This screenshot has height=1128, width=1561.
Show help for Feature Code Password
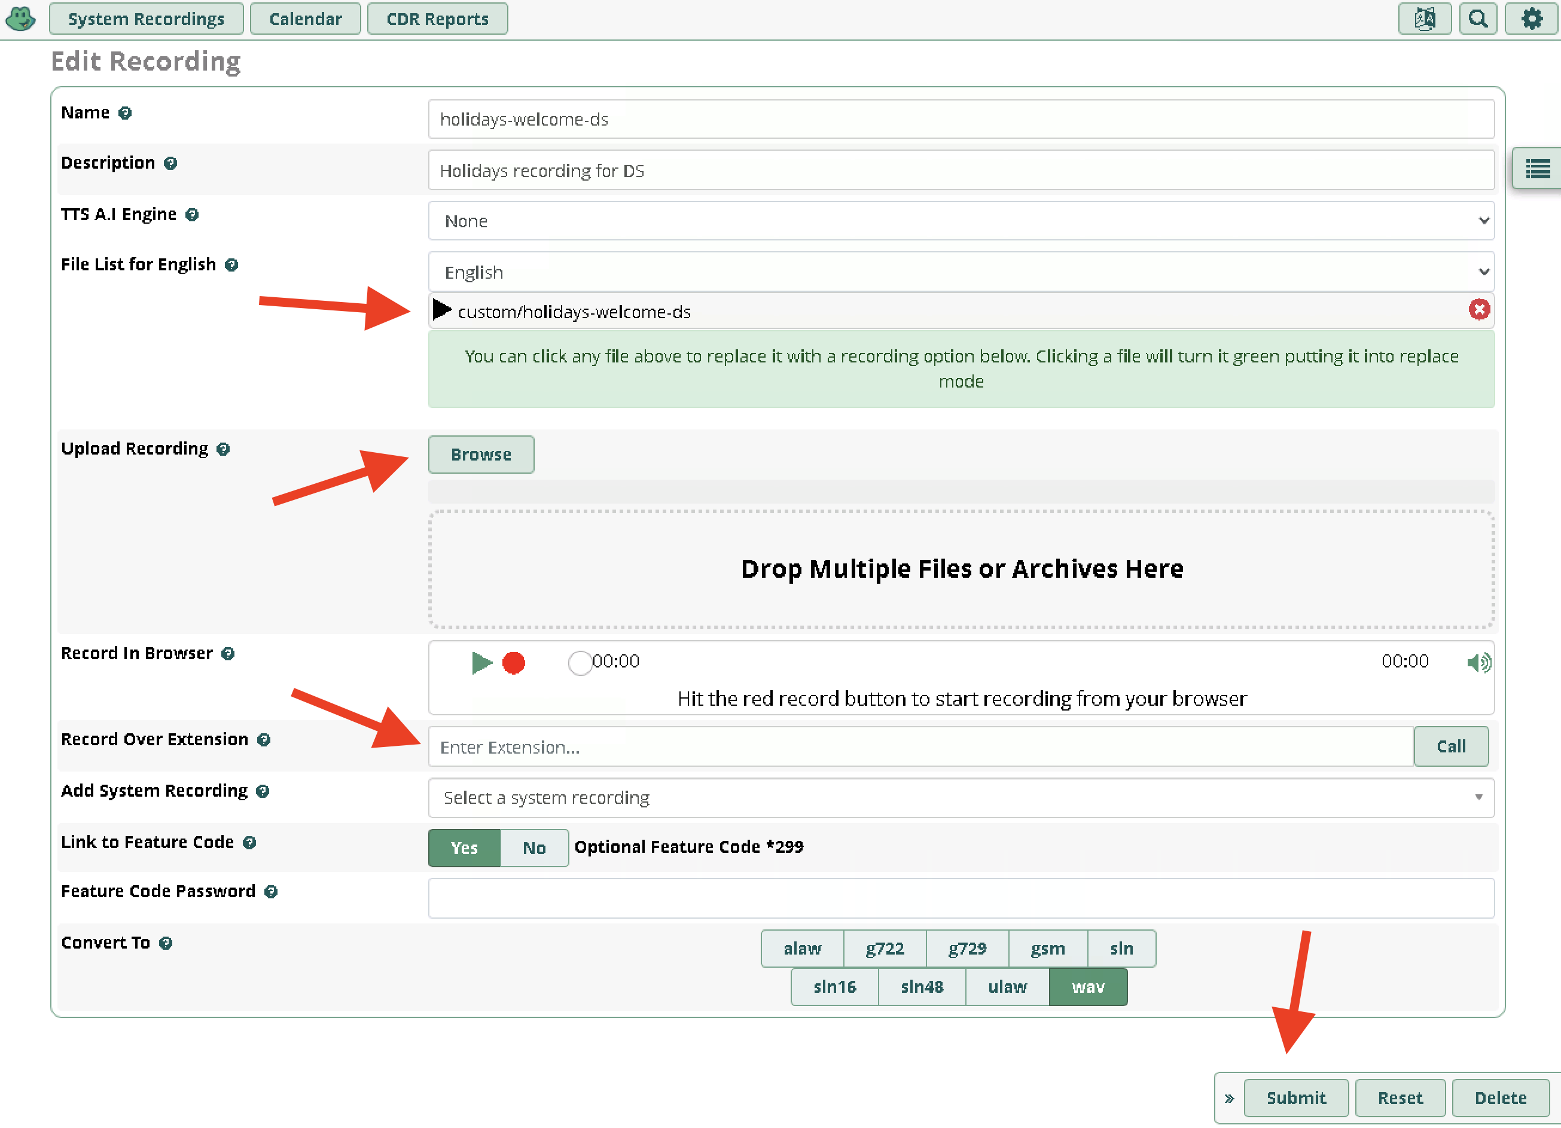(x=270, y=892)
